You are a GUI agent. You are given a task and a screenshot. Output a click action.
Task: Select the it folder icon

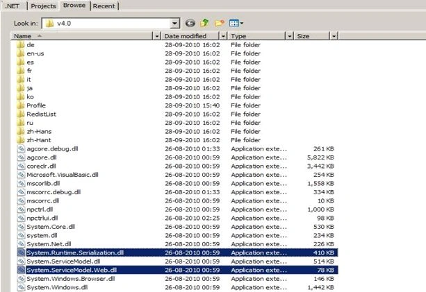tap(21, 80)
